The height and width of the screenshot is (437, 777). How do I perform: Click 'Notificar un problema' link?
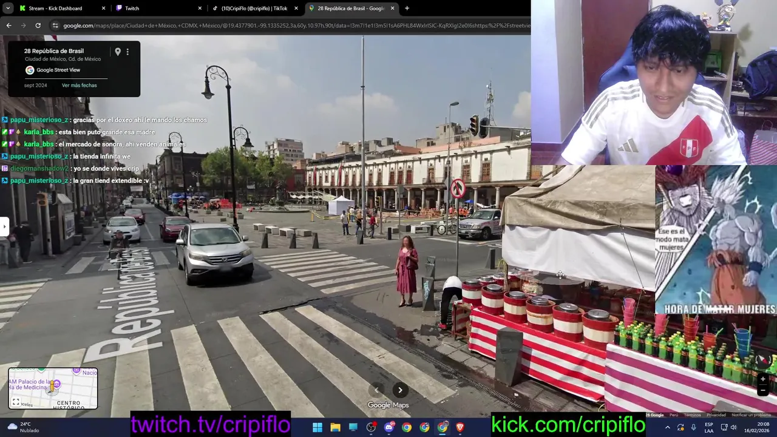tap(751, 415)
